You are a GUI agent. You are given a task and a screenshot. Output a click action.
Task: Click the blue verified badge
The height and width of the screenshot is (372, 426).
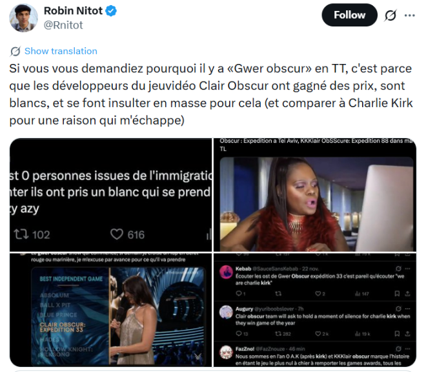click(111, 11)
